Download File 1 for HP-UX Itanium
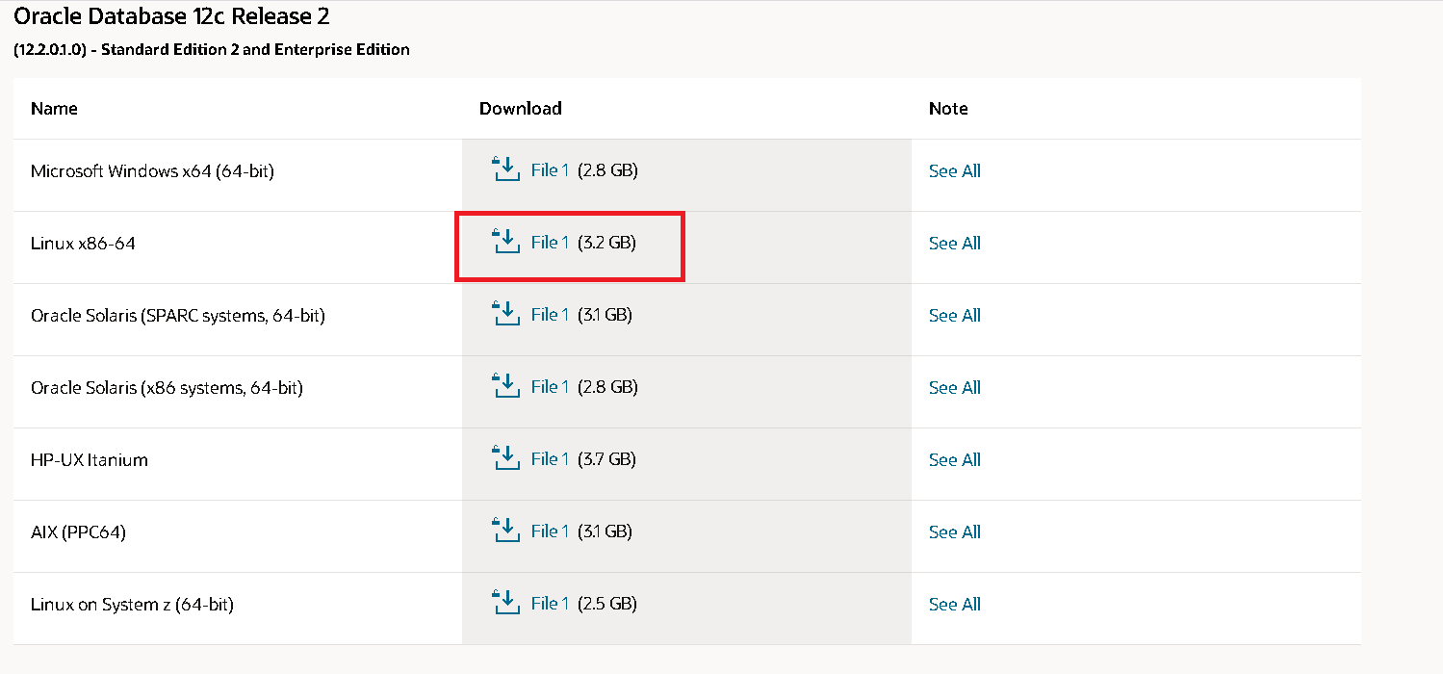Image resolution: width=1443 pixels, height=674 pixels. (550, 459)
